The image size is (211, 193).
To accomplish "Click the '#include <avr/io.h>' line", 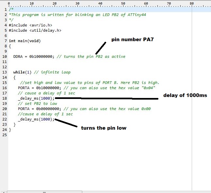I will [31, 25].
